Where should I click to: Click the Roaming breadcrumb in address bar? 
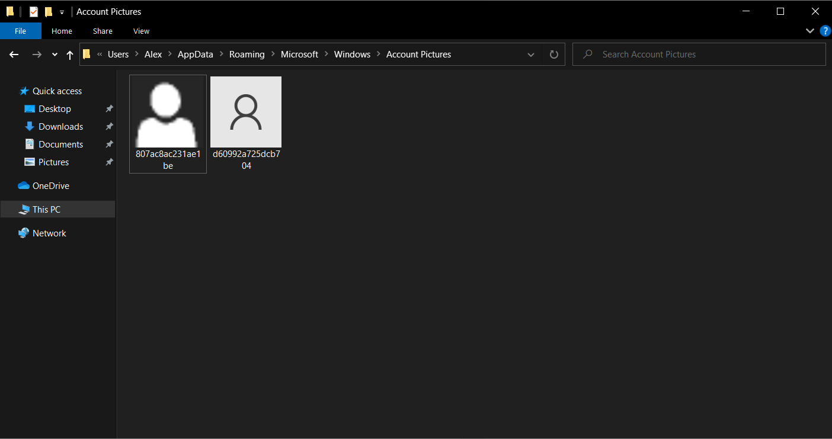[x=247, y=55]
